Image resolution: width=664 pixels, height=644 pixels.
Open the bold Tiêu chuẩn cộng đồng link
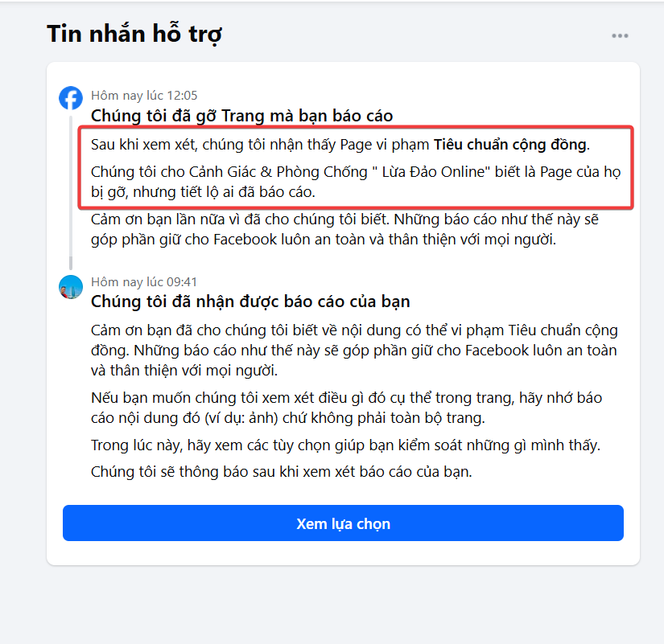coord(509,145)
